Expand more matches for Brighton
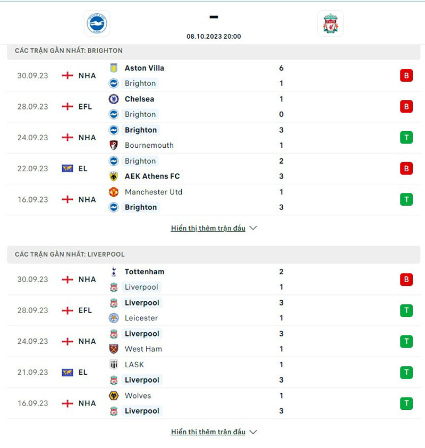 click(208, 227)
